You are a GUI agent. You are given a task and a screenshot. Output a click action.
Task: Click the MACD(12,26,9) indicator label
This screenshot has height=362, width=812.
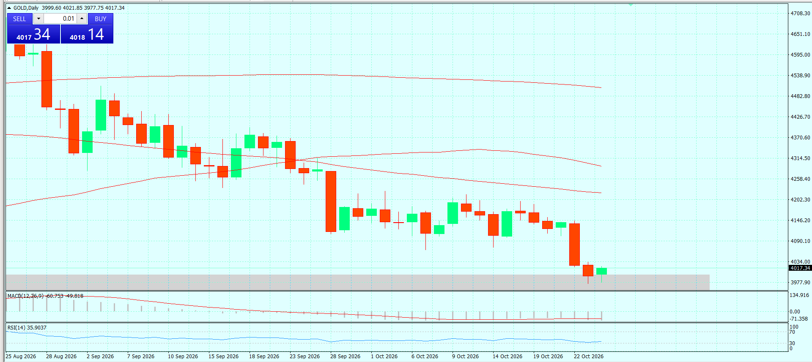click(x=26, y=296)
